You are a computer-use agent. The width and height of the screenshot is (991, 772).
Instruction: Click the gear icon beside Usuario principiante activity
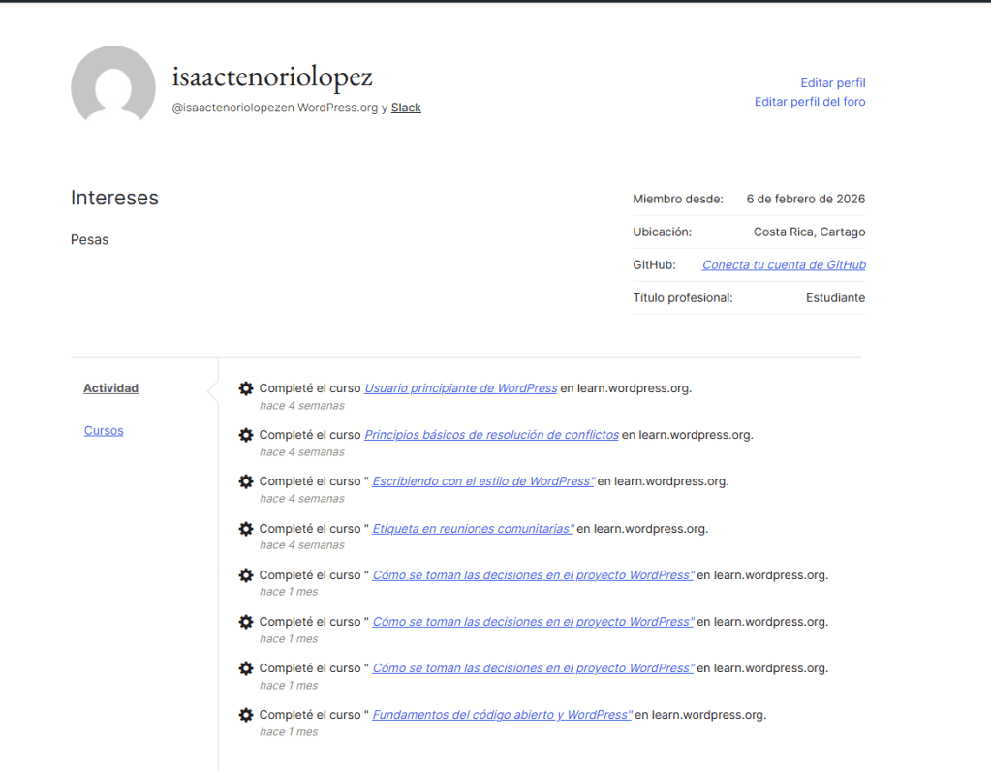(x=246, y=388)
